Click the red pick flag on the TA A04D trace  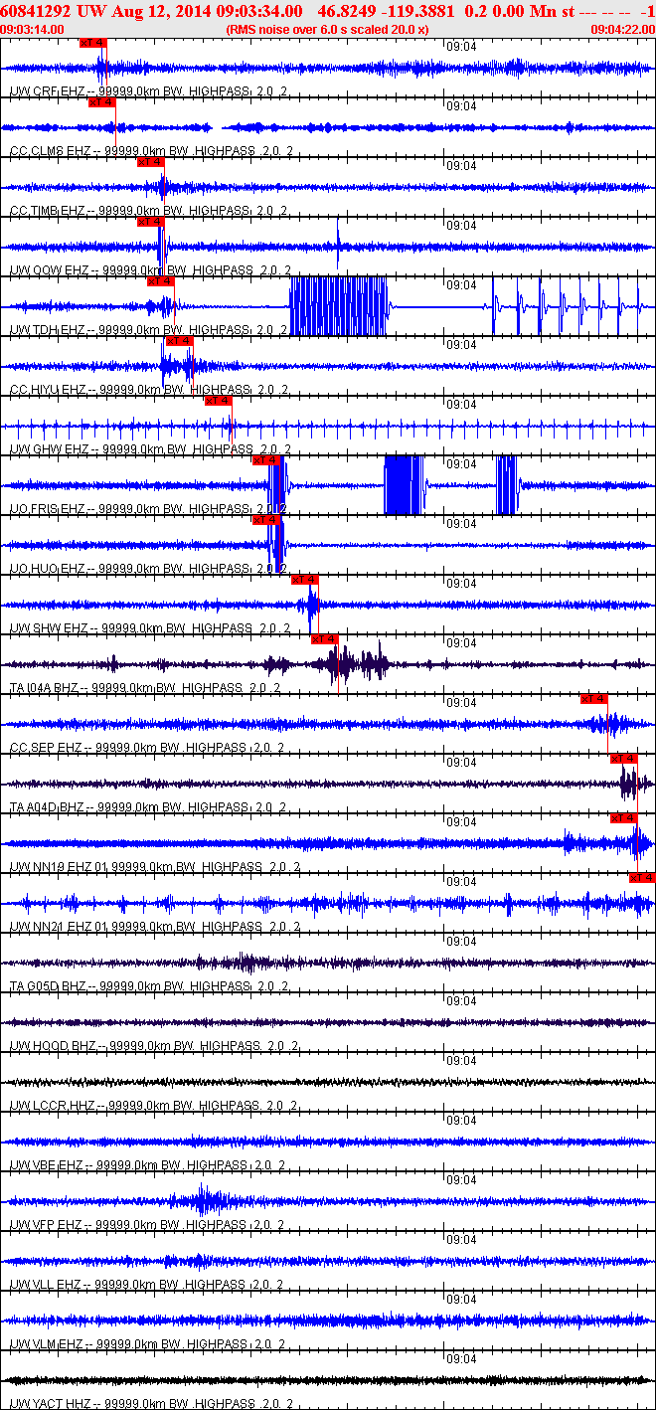623,759
